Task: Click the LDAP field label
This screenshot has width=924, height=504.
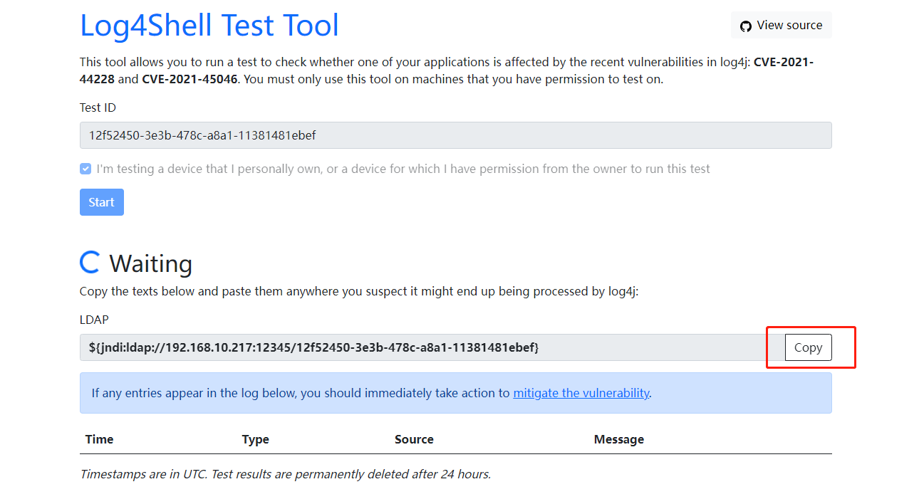Action: (x=94, y=320)
